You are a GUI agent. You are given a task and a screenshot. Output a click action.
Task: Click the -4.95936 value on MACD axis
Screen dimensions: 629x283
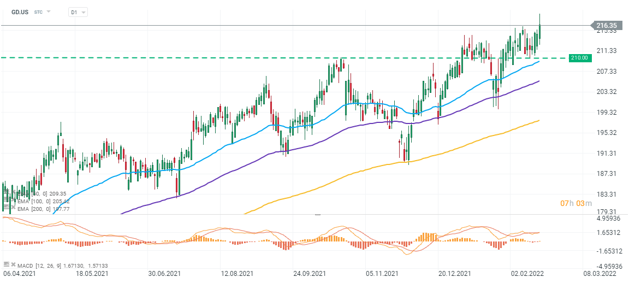[x=609, y=266]
